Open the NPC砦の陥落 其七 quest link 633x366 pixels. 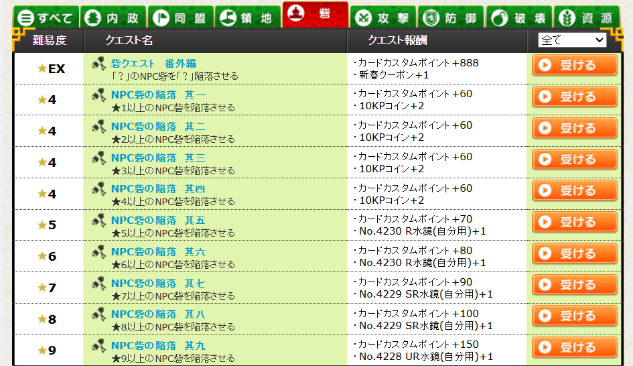coord(158,283)
